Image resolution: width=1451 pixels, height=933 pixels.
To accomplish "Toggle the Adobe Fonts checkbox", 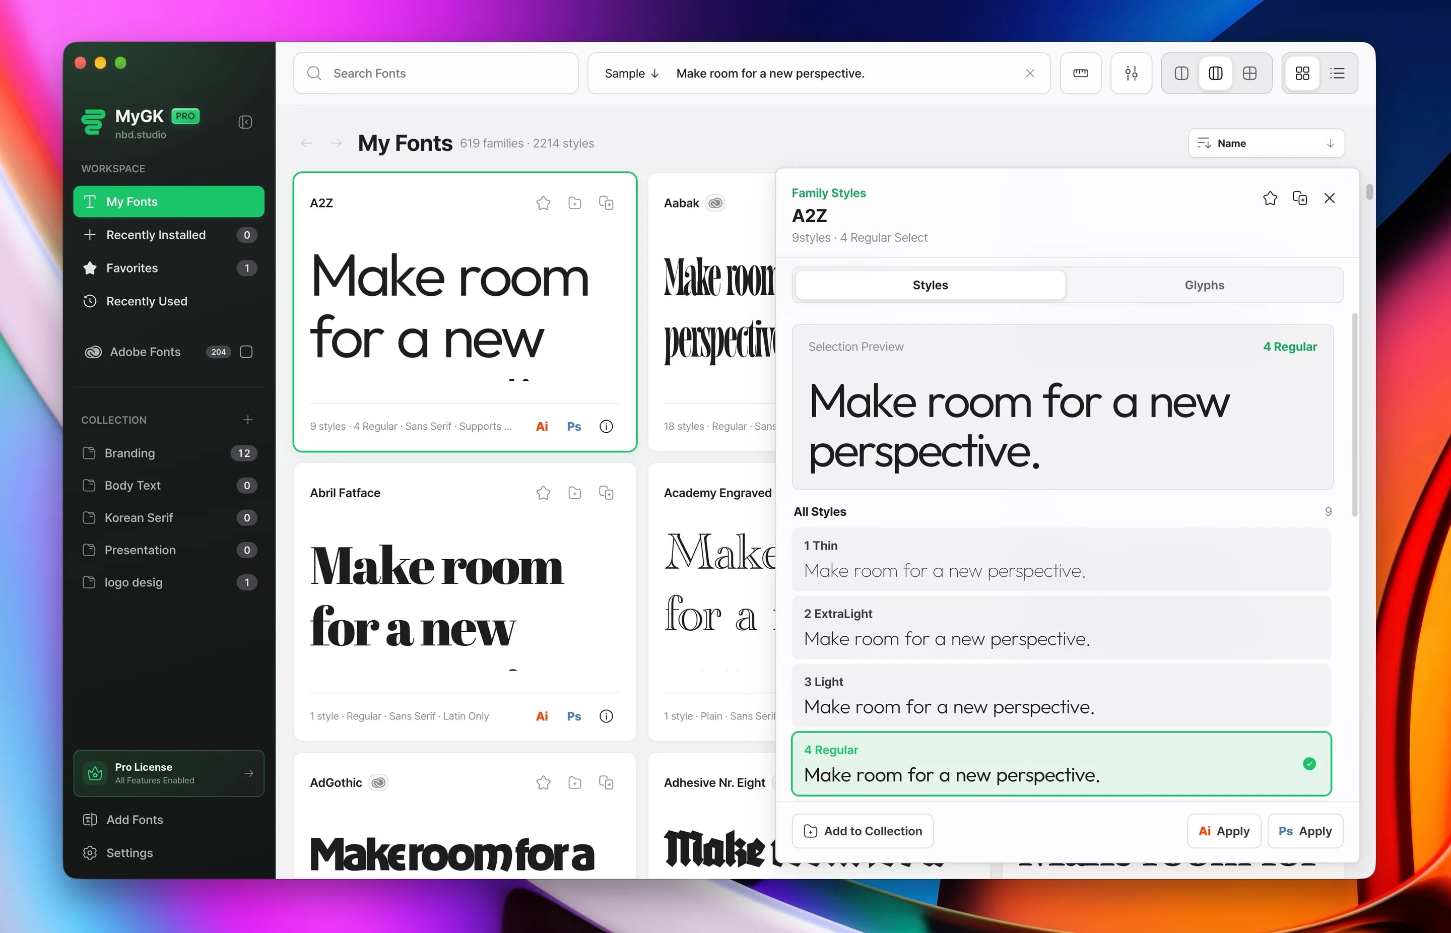I will [x=246, y=352].
